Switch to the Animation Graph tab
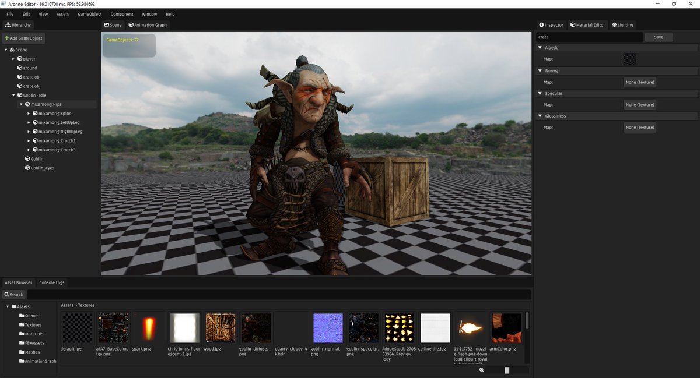The height and width of the screenshot is (378, 700). click(148, 25)
